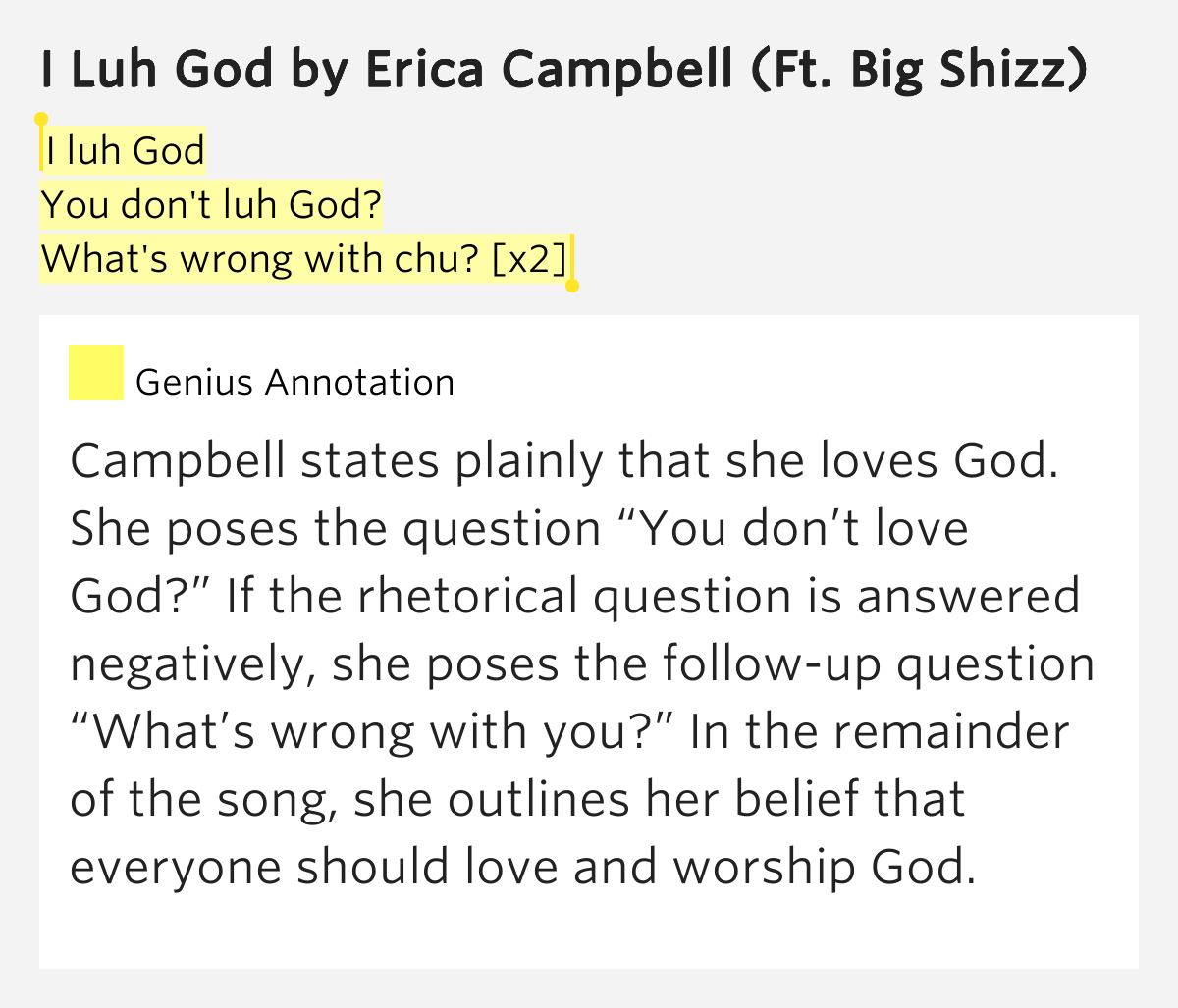
Task: Click 'In the remainder' sentence in annotation
Action: point(880,732)
